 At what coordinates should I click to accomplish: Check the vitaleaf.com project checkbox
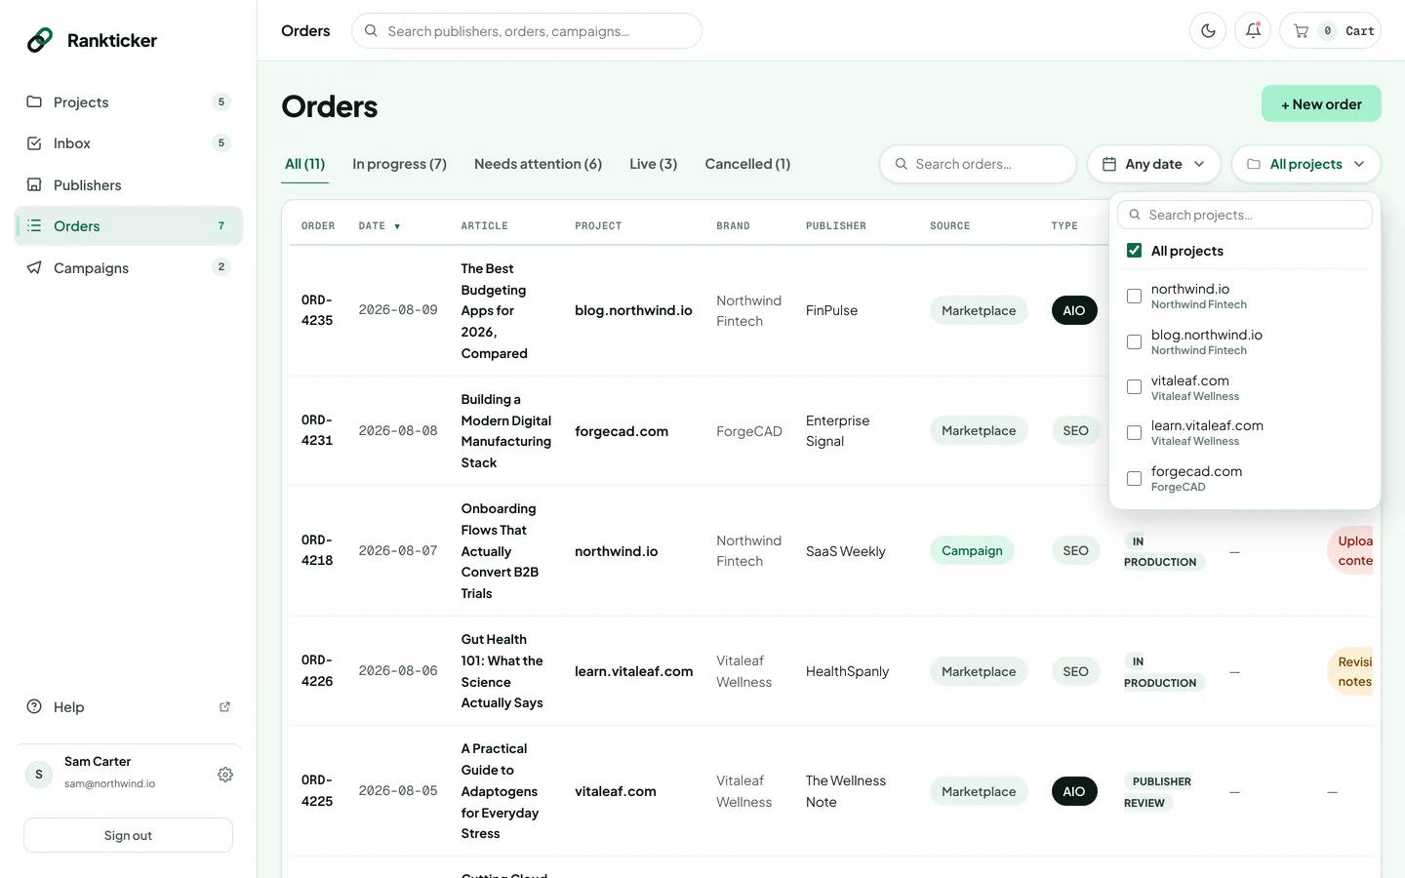[1134, 387]
